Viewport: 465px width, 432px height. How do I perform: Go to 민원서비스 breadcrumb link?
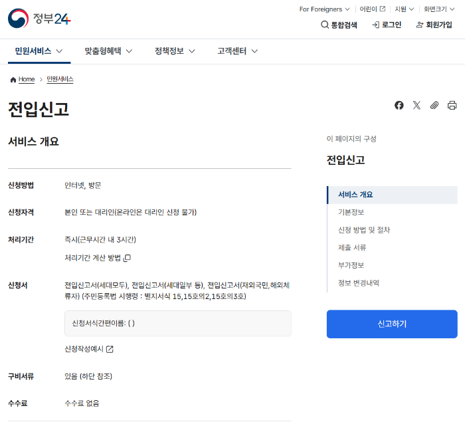tap(60, 80)
